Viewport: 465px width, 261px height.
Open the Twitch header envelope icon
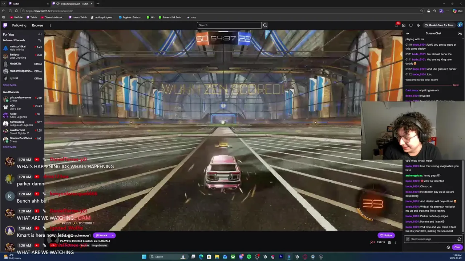click(404, 25)
